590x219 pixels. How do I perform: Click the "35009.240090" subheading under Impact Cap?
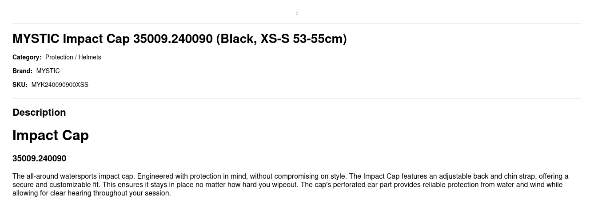[39, 159]
